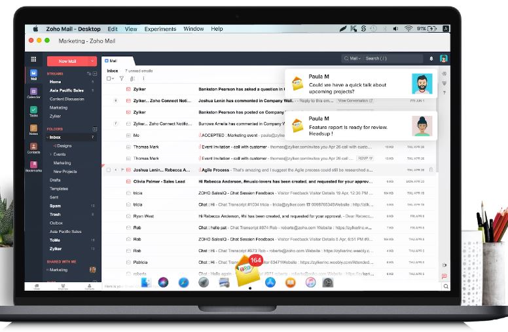Open the New Mail dropdown arrow
The height and width of the screenshot is (332, 508).
[x=92, y=61]
